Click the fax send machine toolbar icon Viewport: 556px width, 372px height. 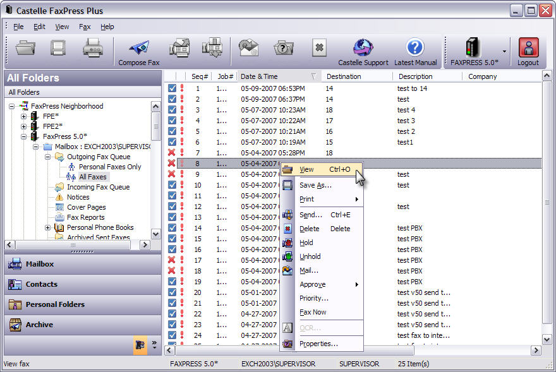click(x=179, y=47)
